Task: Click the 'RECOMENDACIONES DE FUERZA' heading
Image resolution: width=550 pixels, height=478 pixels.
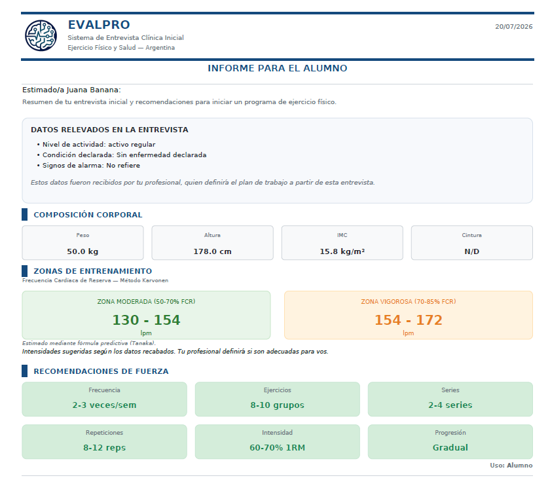Action: pos(101,371)
